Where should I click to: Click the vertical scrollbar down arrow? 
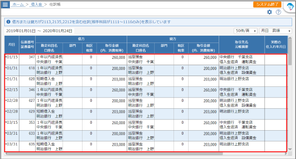(x=290, y=150)
